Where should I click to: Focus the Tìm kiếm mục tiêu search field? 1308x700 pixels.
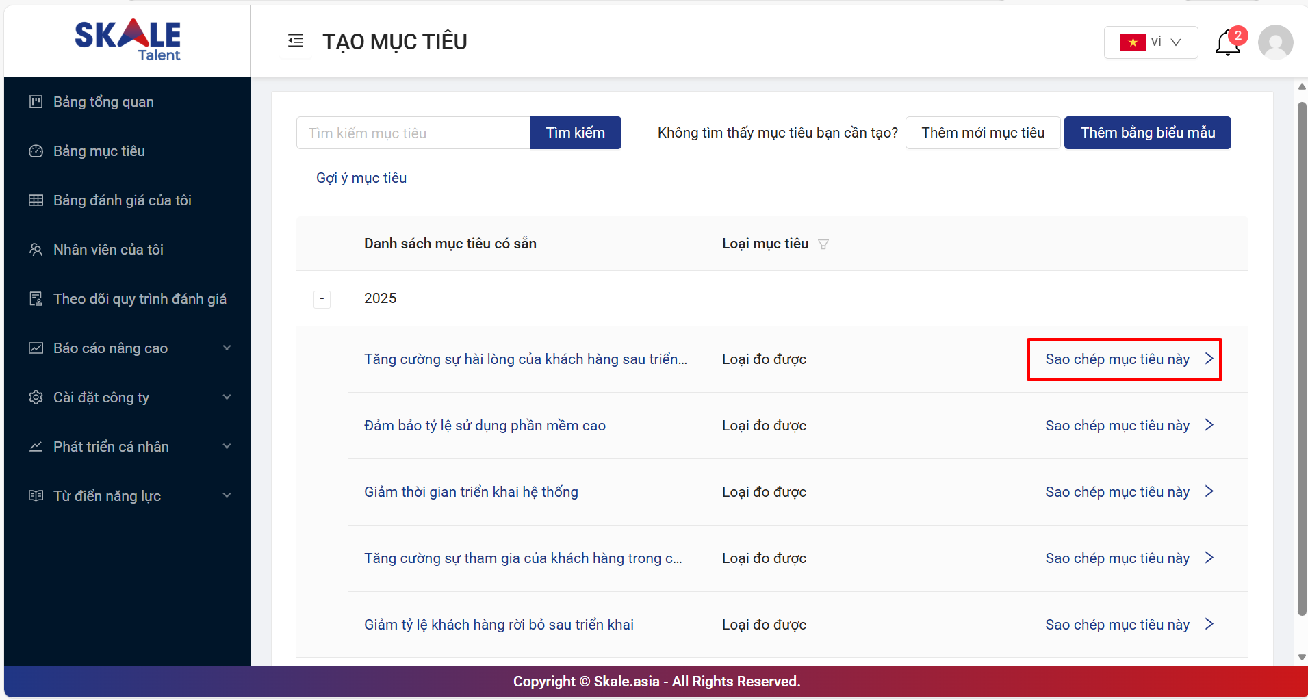coord(413,133)
